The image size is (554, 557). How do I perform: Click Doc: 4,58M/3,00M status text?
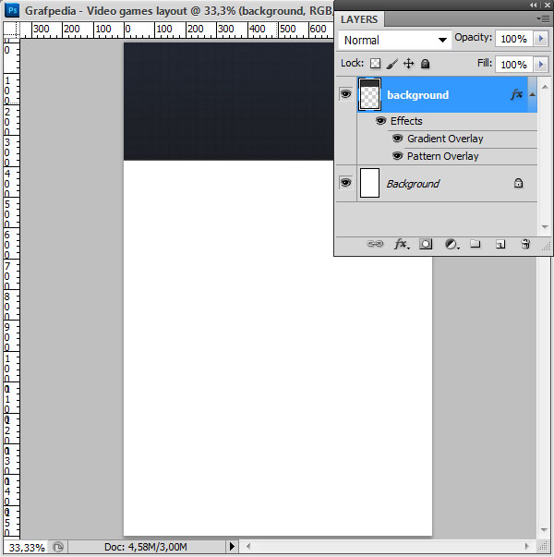(146, 547)
